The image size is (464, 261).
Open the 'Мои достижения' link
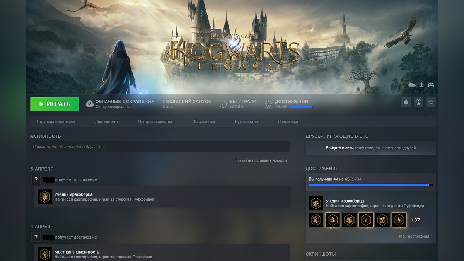414,236
